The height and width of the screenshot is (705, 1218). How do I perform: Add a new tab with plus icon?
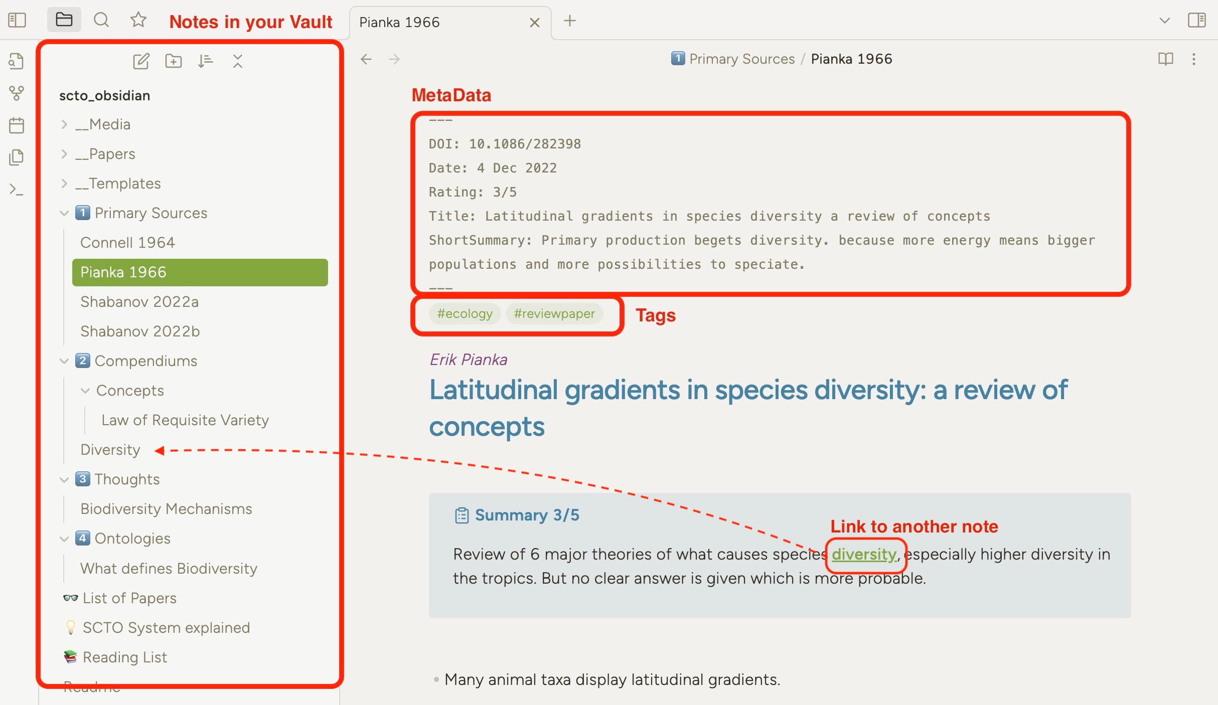(x=570, y=21)
